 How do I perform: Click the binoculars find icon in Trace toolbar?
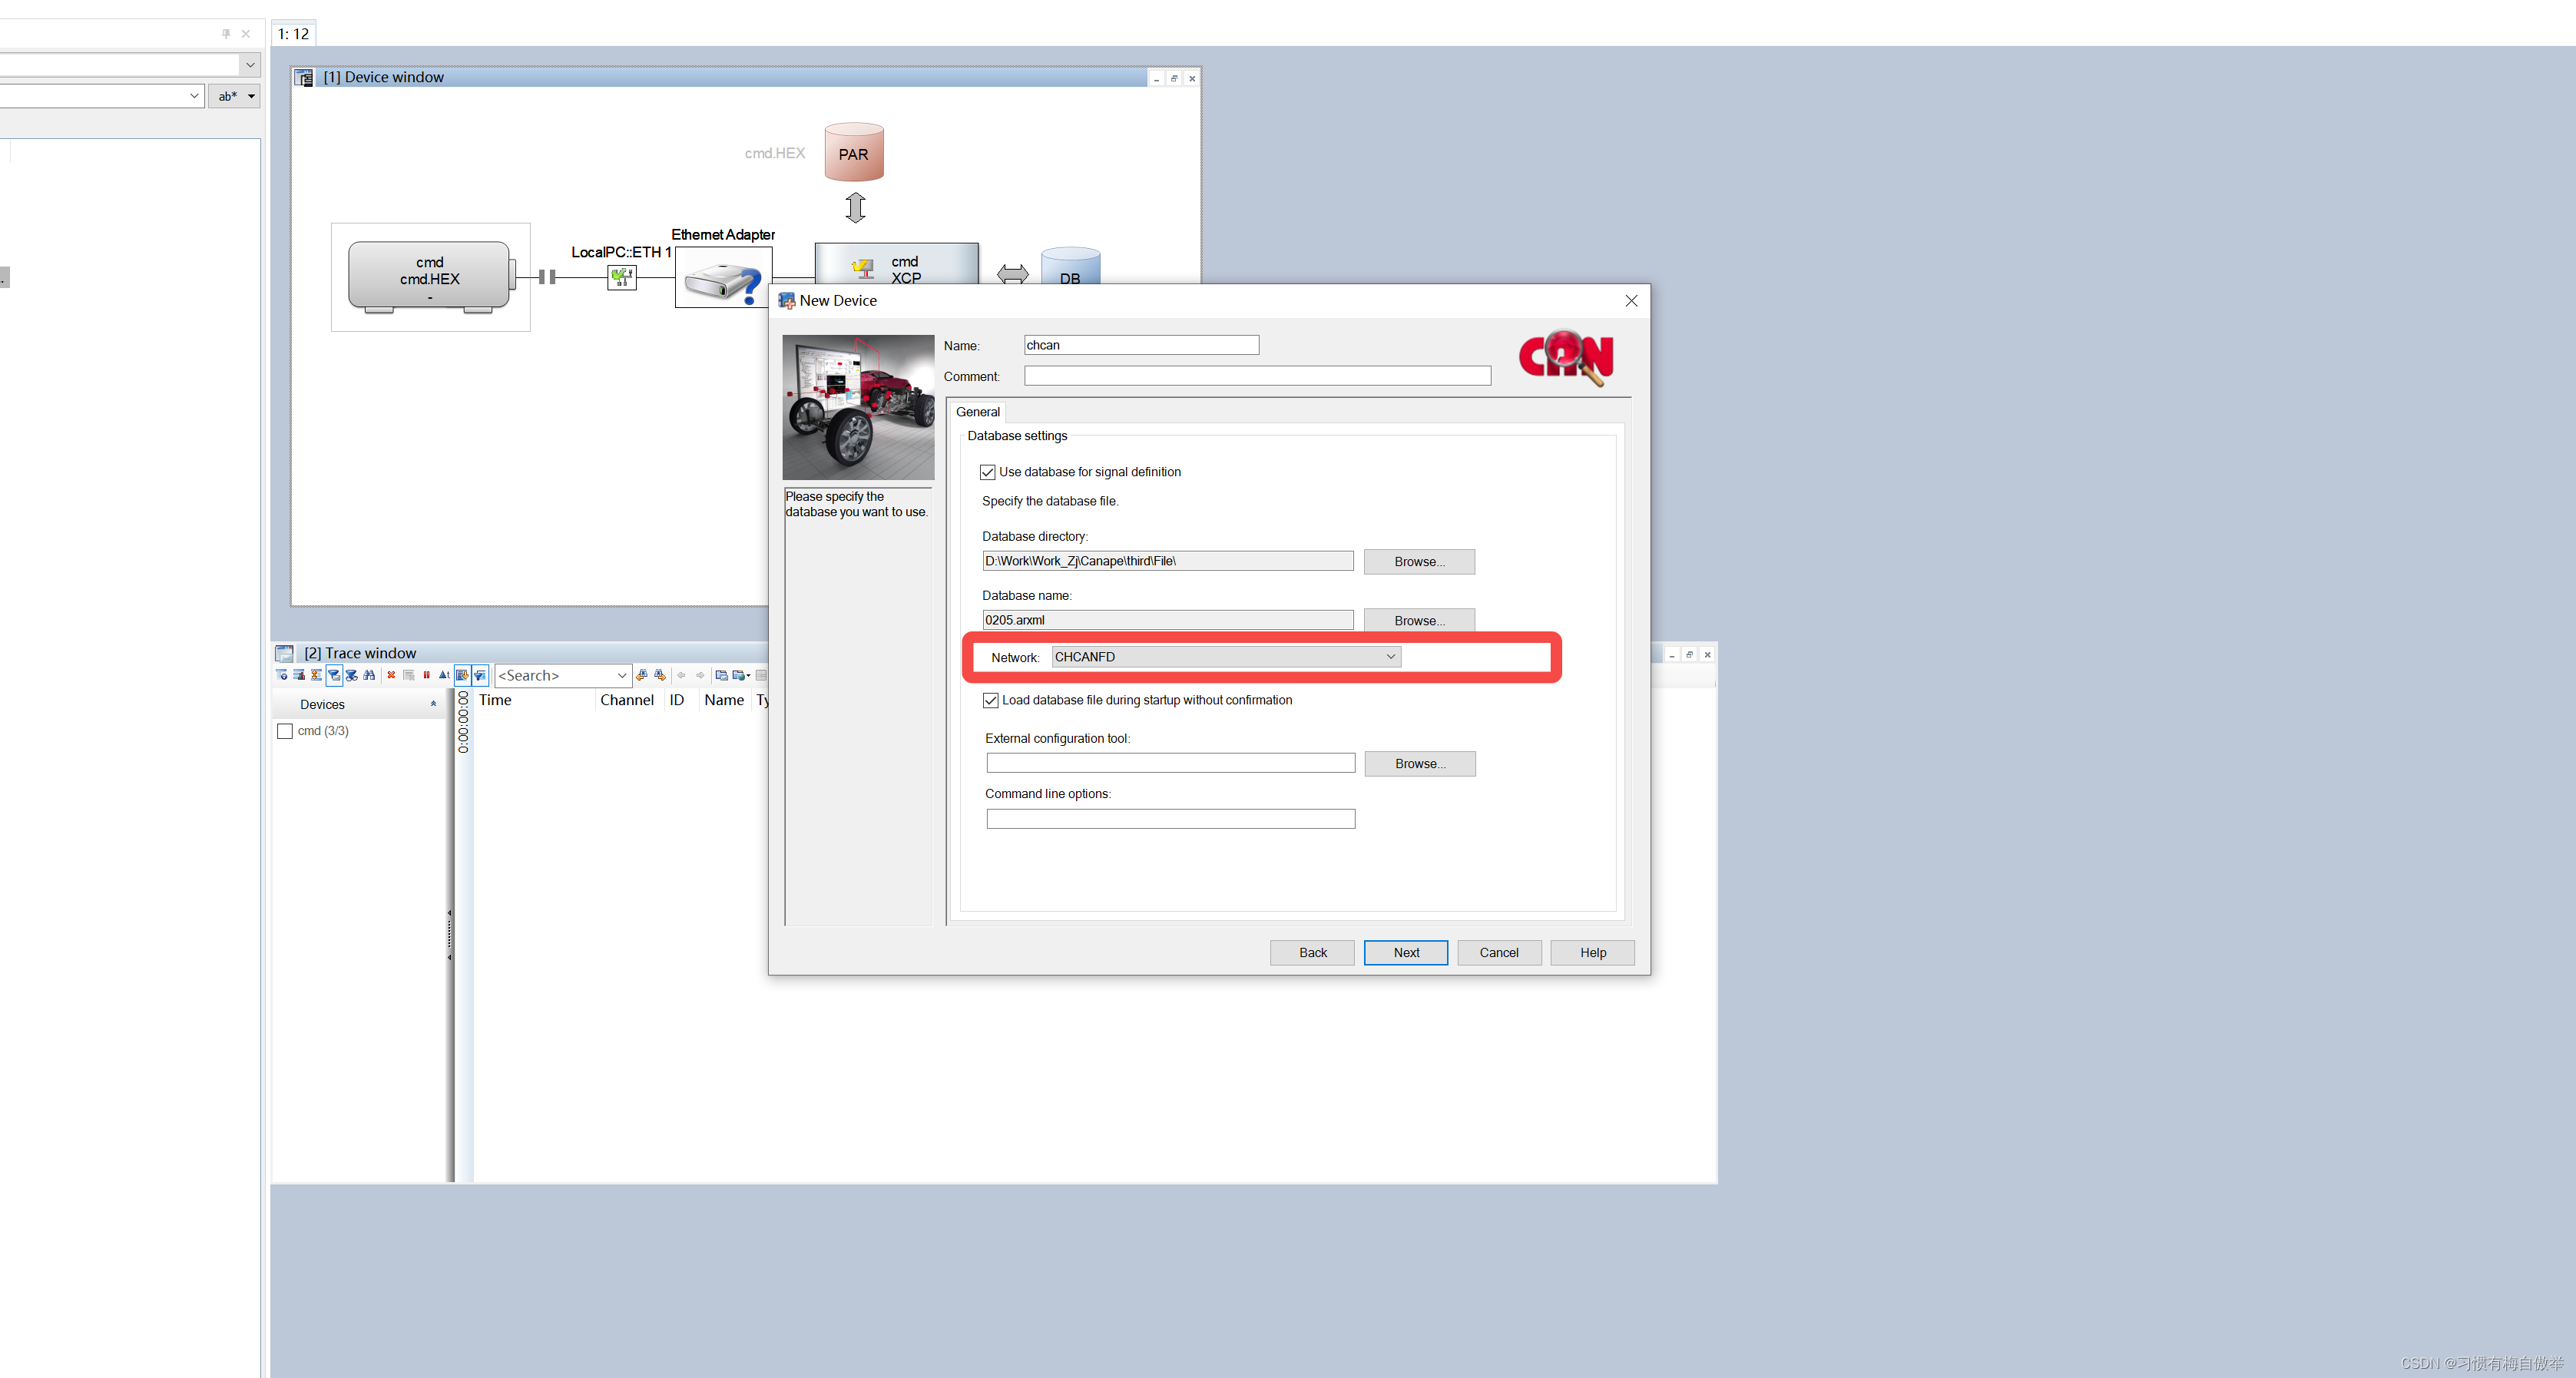369,675
